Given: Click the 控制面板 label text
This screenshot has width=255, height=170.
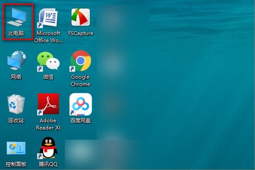Looking at the screenshot, I should tap(16, 164).
